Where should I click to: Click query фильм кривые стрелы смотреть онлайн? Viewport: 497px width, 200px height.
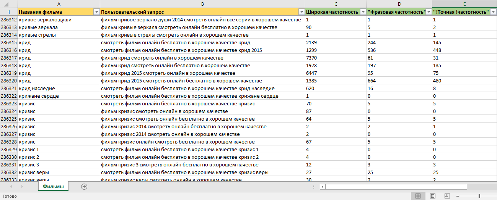tap(202, 35)
